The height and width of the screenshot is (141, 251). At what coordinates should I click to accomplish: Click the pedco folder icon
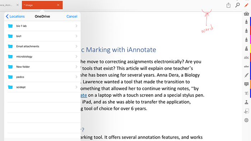[x=10, y=77]
